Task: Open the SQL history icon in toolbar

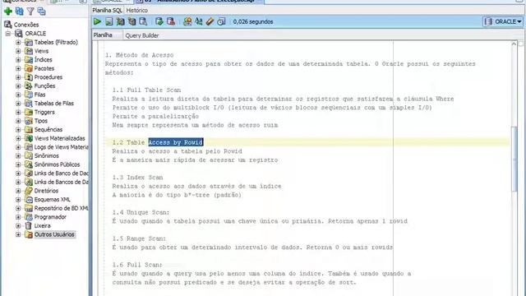Action: pos(221,21)
